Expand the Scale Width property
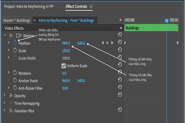This screenshot has width=185, height=123. point(9,58)
